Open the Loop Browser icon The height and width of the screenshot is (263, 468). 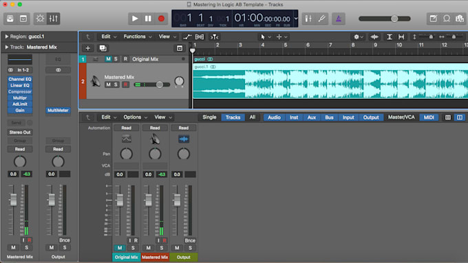pyautogui.click(x=447, y=19)
